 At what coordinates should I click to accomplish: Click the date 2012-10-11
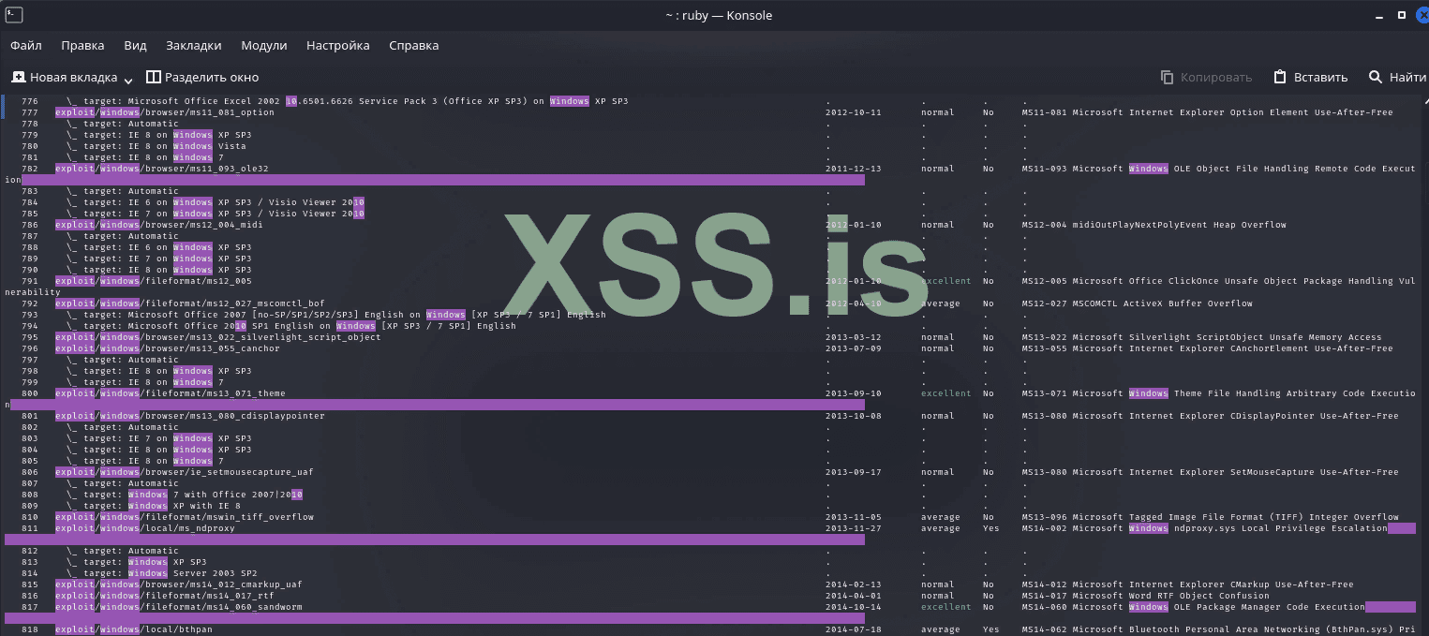pos(854,112)
